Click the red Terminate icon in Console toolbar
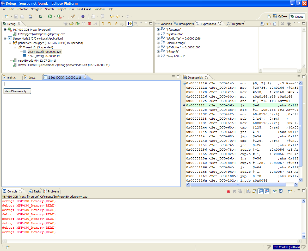This screenshot has width=308, height=251. (228, 191)
